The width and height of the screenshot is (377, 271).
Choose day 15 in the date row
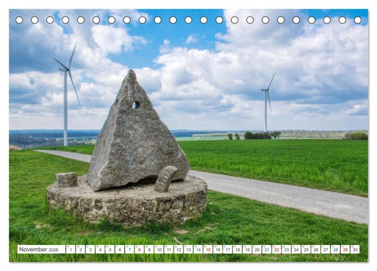pos(208,250)
